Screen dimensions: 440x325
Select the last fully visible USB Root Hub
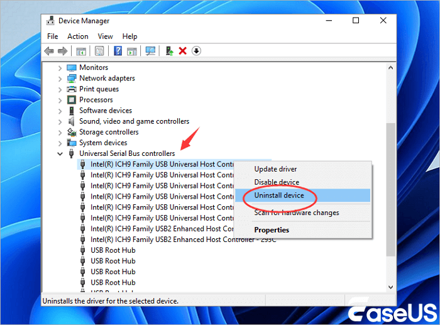pyautogui.click(x=113, y=282)
